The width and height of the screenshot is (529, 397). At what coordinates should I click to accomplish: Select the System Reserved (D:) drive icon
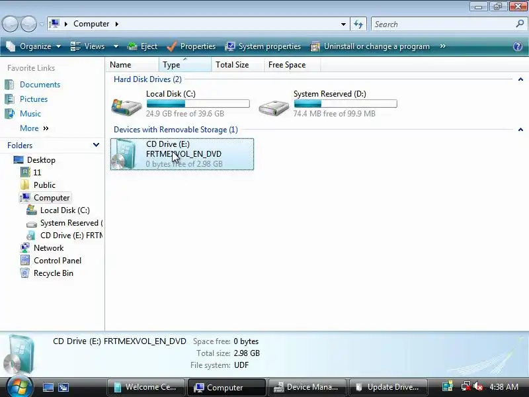click(274, 107)
